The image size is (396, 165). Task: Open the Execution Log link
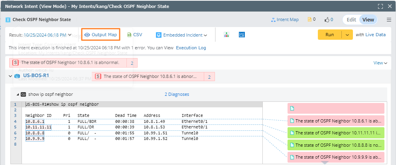click(x=191, y=48)
